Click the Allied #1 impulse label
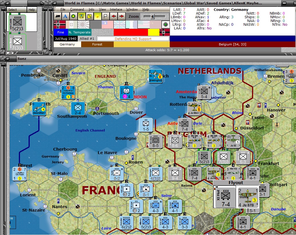 pyautogui.click(x=87, y=39)
